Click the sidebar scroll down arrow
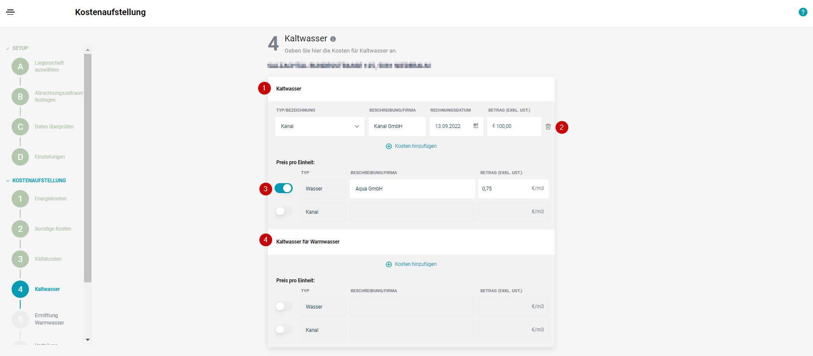The image size is (813, 356). point(88,340)
